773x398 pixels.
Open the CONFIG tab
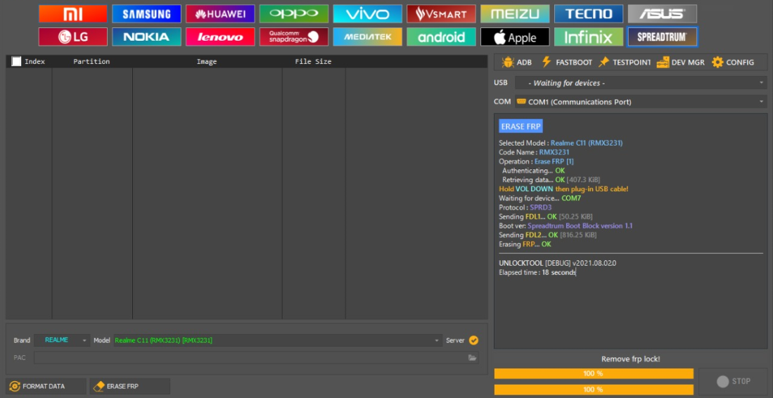pos(733,63)
